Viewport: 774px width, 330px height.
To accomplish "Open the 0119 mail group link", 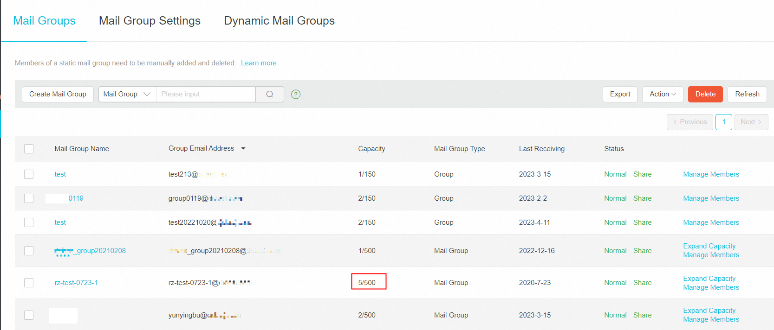I will click(76, 198).
